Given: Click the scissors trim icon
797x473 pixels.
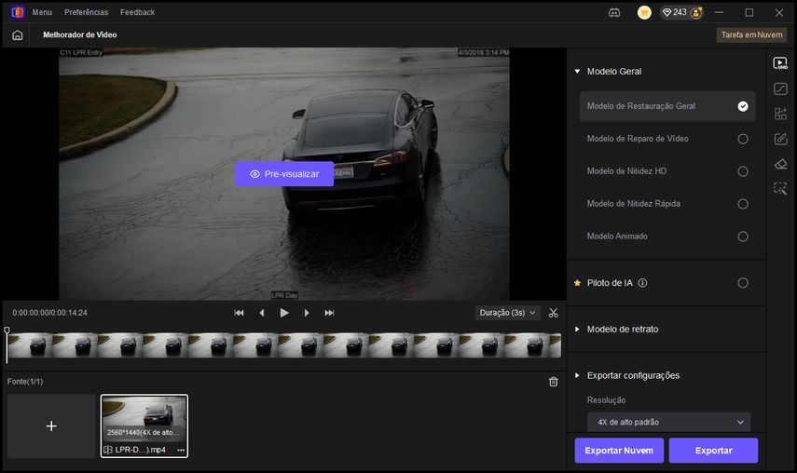Looking at the screenshot, I should (554, 313).
